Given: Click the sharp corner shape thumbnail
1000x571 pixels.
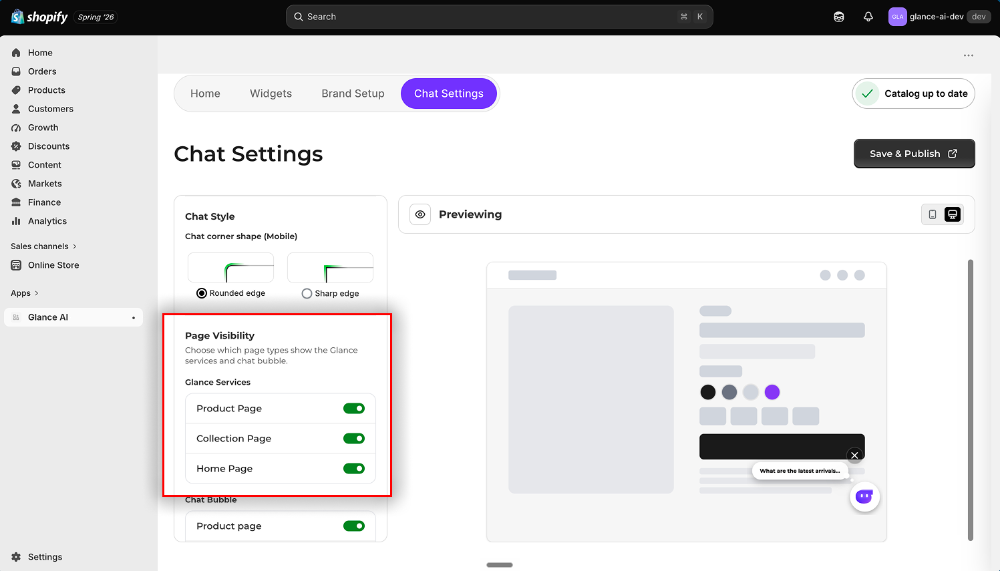Looking at the screenshot, I should point(330,268).
